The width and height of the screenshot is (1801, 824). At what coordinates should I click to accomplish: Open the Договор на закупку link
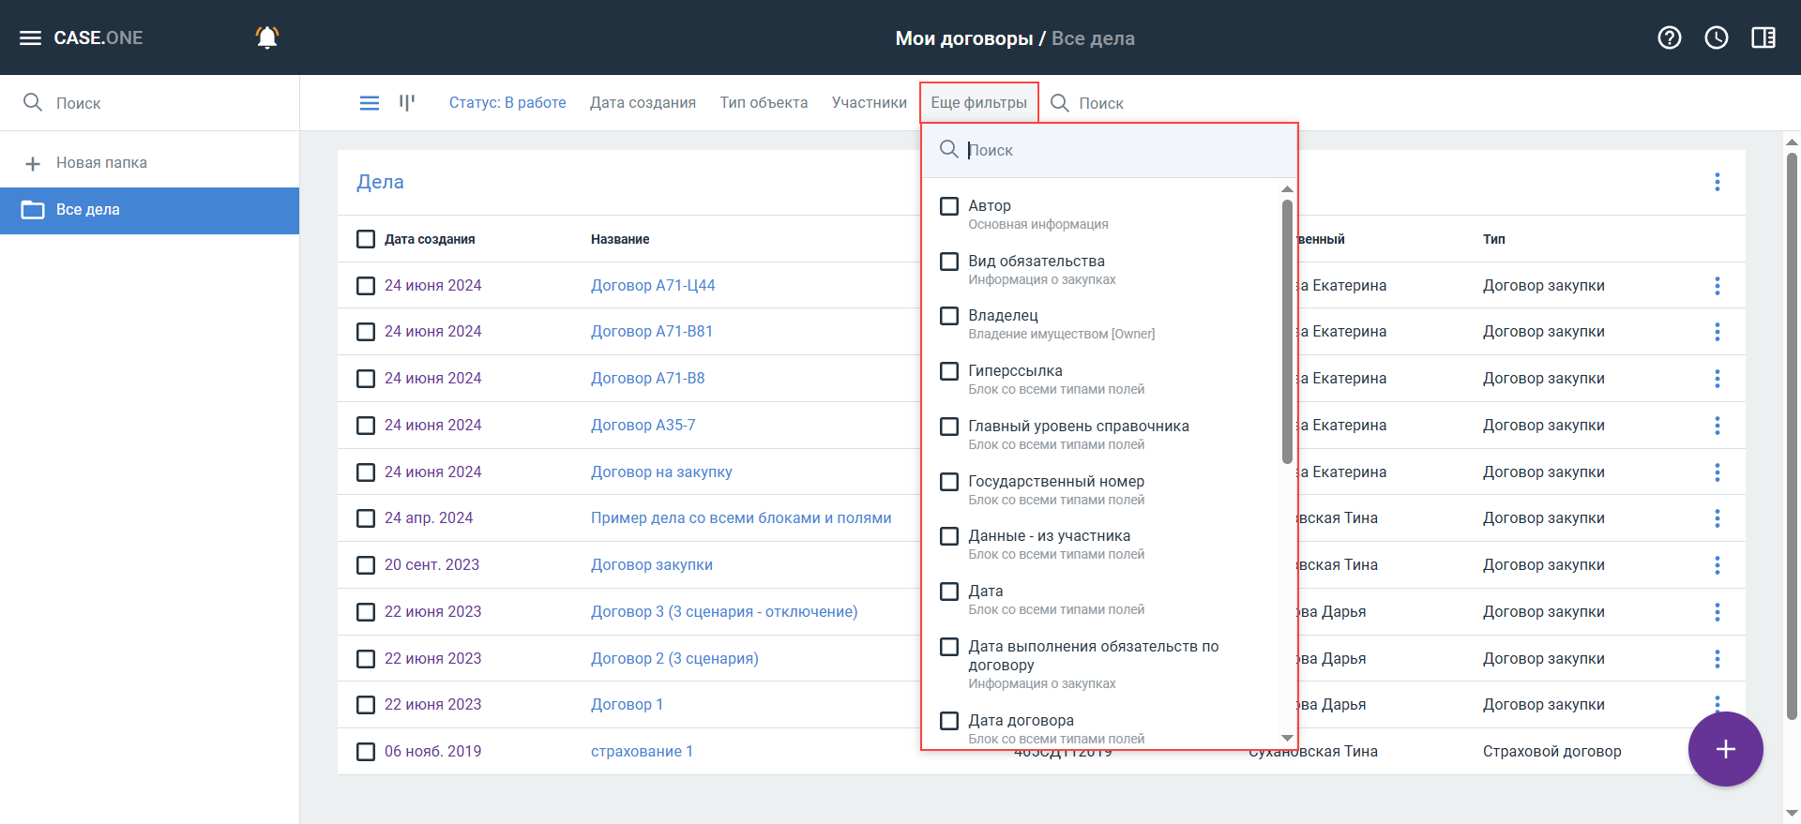click(x=661, y=472)
